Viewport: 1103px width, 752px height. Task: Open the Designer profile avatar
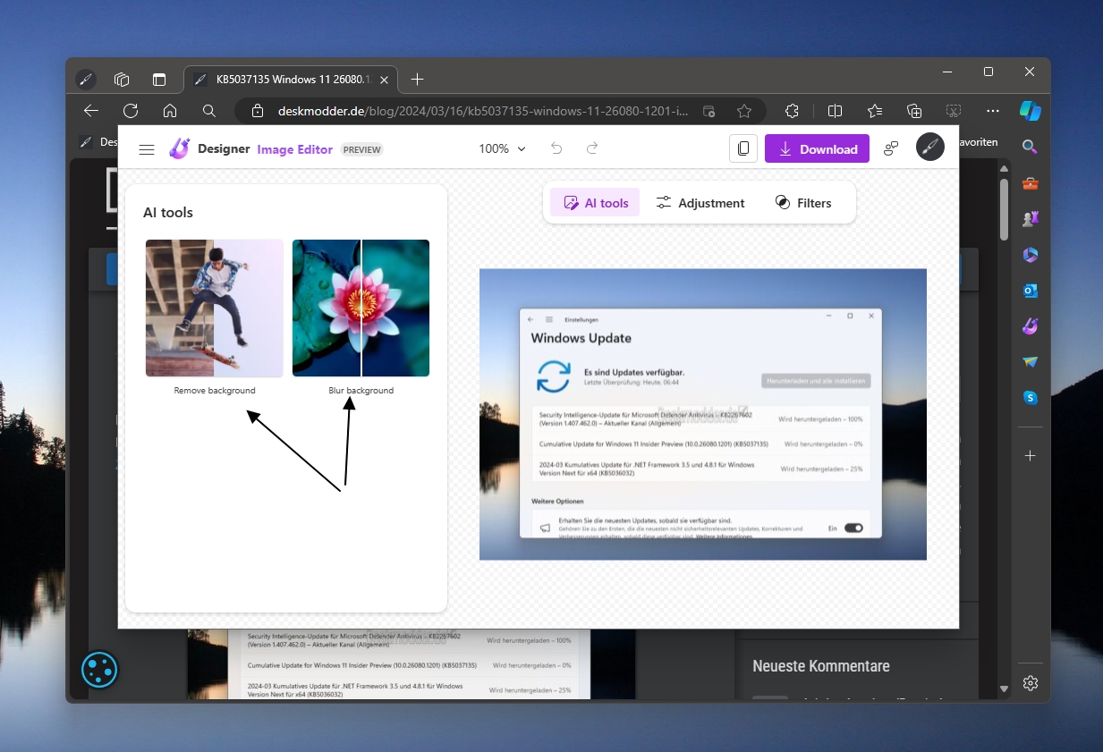pyautogui.click(x=930, y=148)
